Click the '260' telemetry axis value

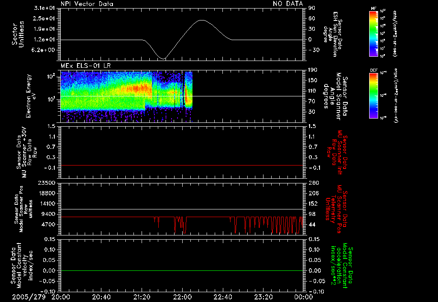314,183
